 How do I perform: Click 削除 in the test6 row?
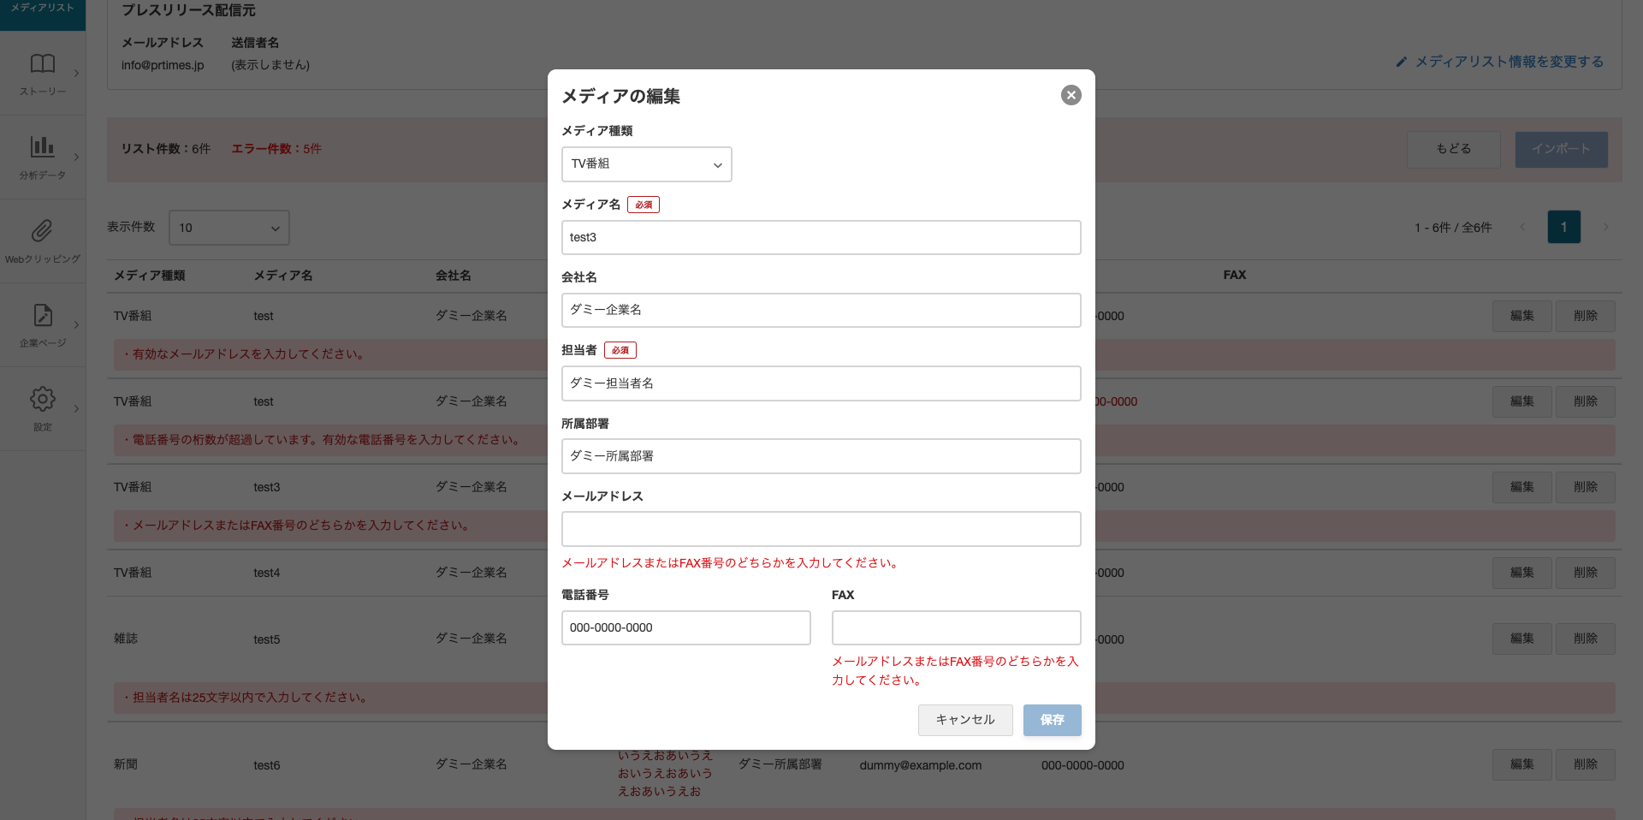point(1585,764)
